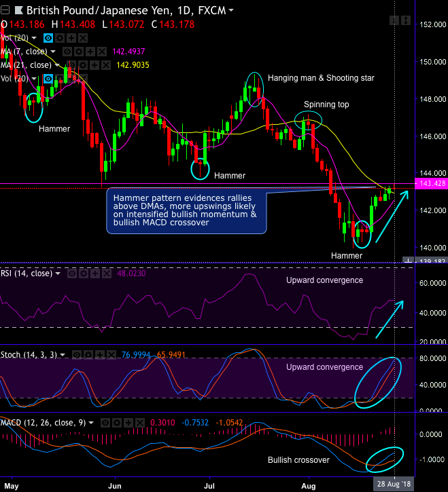Expand dropdown arrow after FXCM in title
The height and width of the screenshot is (492, 448).
tap(231, 10)
